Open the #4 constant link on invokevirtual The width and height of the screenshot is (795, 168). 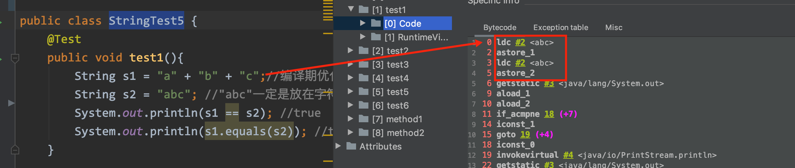point(568,155)
